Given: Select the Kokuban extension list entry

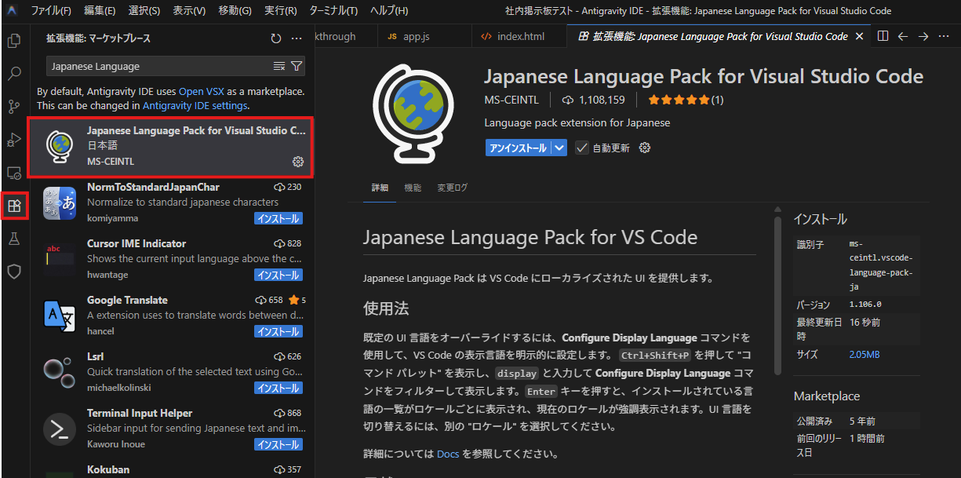Looking at the screenshot, I should pyautogui.click(x=171, y=469).
